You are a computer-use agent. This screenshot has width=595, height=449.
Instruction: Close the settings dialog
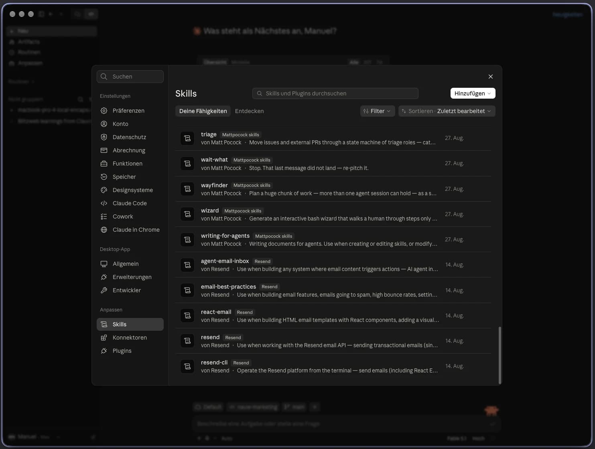(x=490, y=77)
